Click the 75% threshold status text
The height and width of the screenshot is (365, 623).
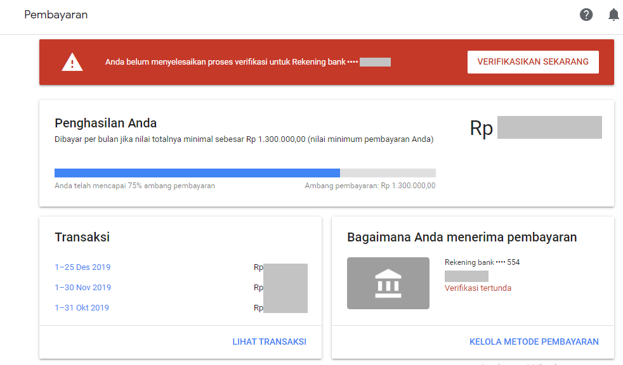tap(135, 186)
